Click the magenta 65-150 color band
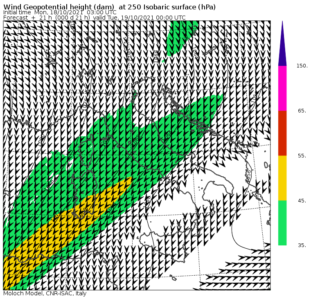The width and height of the screenshot is (311, 299). tap(282, 88)
